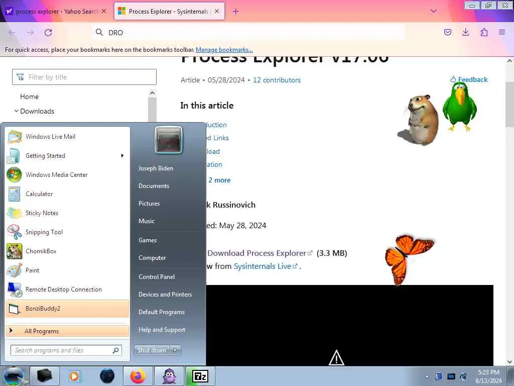514x386 pixels.
Task: Open Remote Desktop Connection
Action: pos(68,289)
